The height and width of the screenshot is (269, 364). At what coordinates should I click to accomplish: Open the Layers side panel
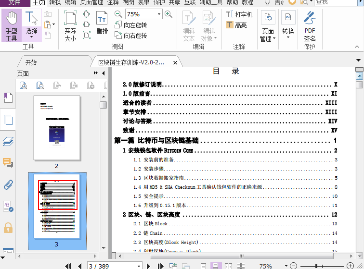(8, 141)
